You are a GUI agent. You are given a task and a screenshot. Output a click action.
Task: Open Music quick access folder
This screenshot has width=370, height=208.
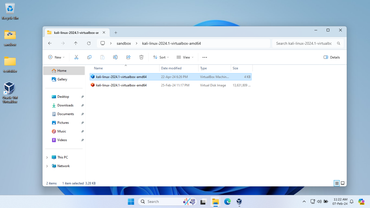pyautogui.click(x=64, y=131)
